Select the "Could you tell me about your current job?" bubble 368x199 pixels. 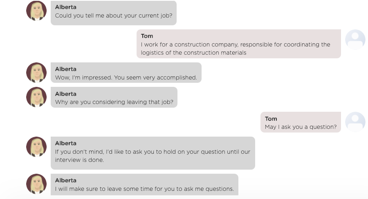point(114,13)
